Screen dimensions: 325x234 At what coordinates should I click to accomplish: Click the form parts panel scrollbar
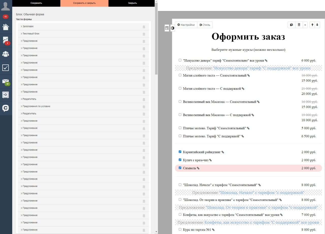tap(156, 38)
